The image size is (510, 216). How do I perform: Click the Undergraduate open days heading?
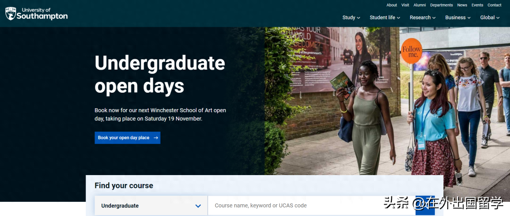(160, 74)
